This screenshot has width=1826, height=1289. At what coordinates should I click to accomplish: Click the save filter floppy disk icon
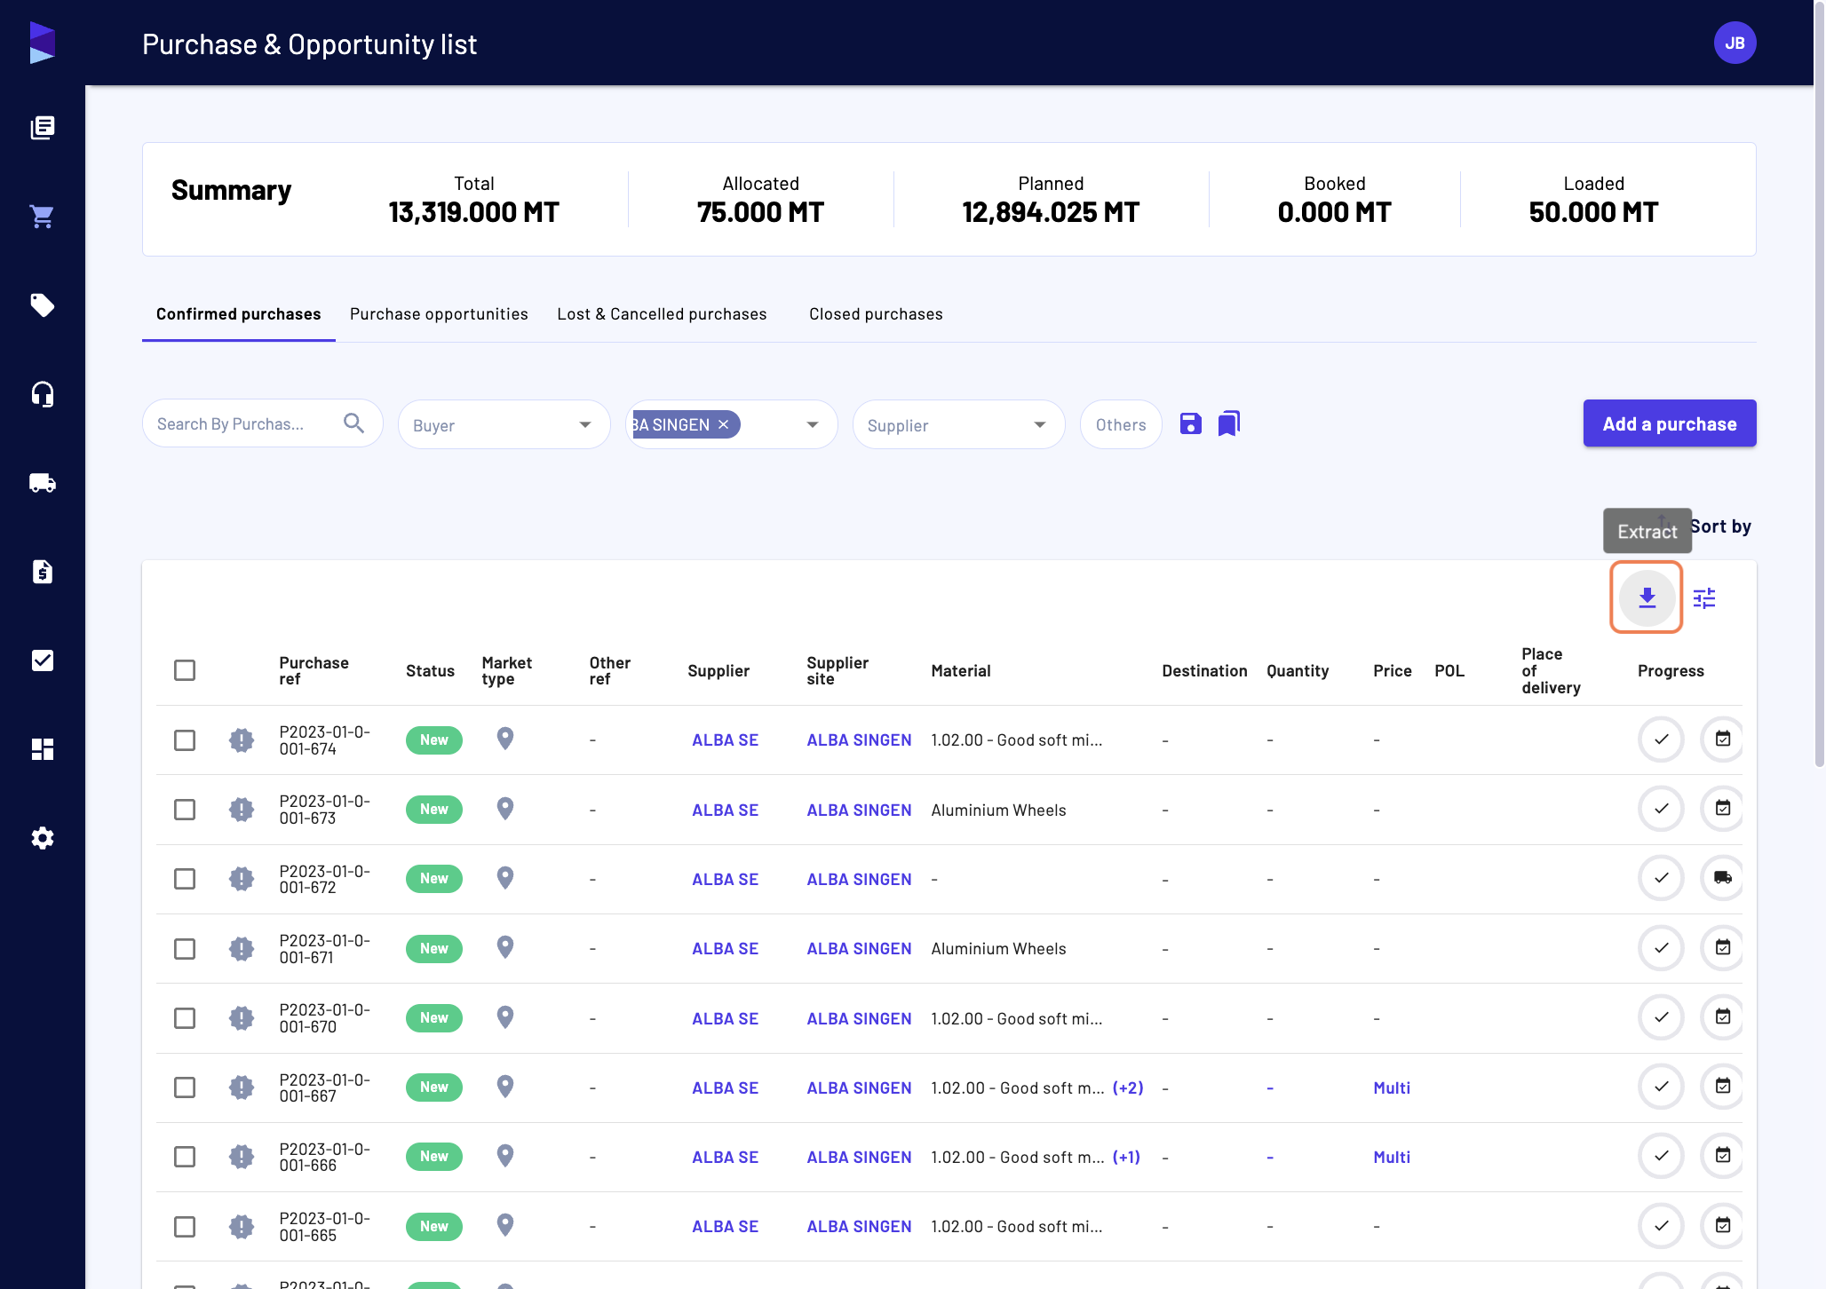pyautogui.click(x=1190, y=424)
